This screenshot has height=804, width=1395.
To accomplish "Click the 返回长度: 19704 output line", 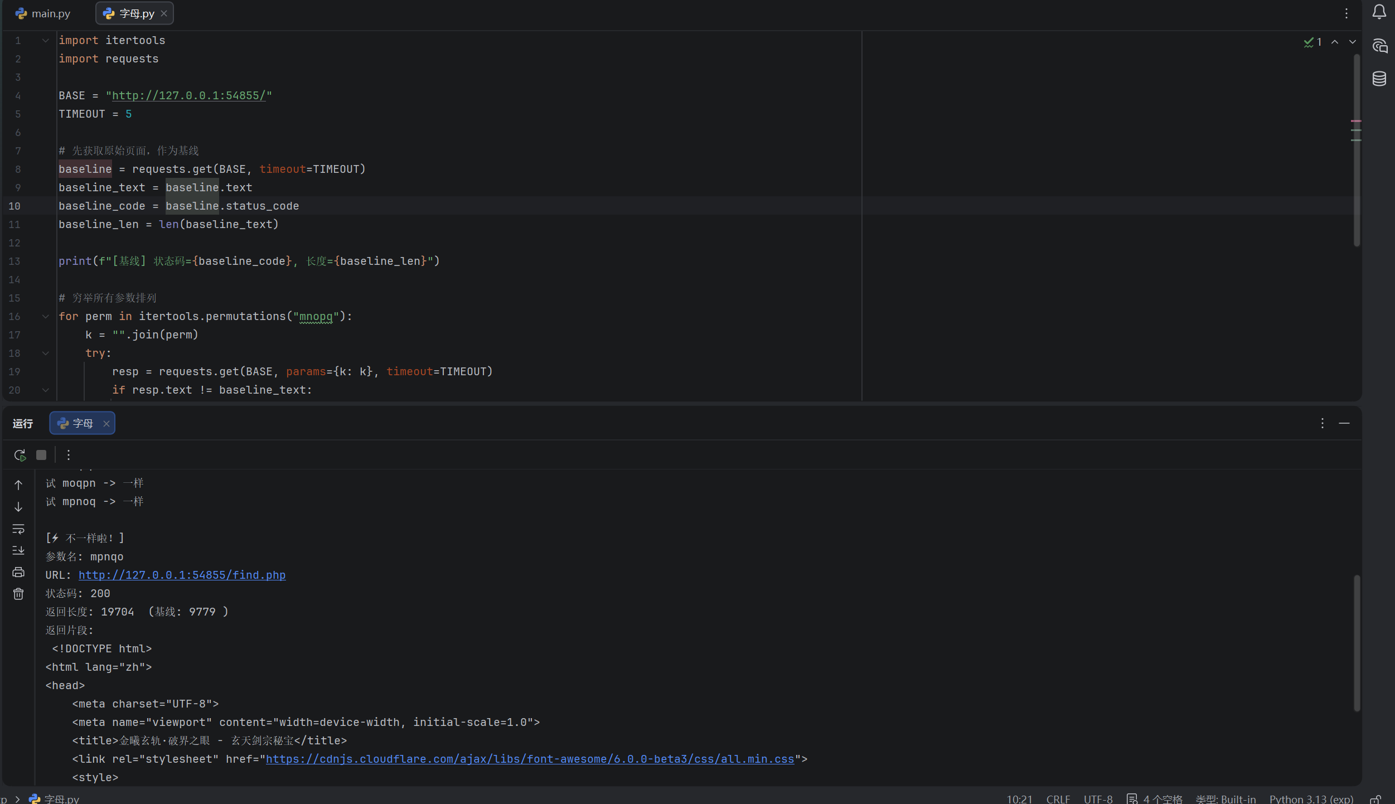I will (137, 612).
